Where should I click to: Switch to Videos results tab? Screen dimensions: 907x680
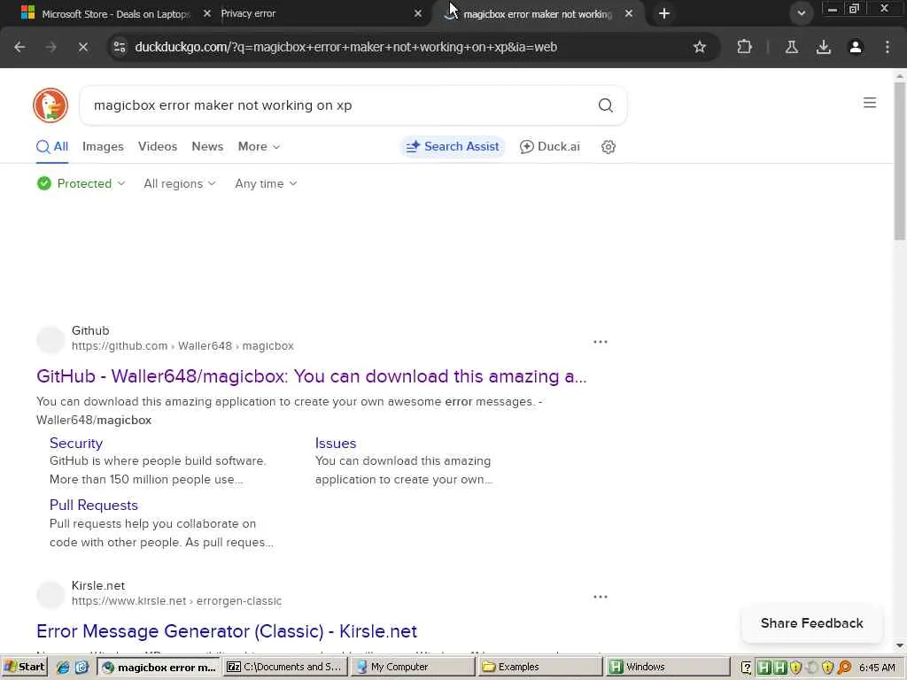(x=158, y=147)
